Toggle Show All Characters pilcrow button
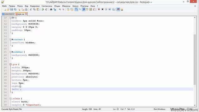199x112 pixels. (80, 9)
